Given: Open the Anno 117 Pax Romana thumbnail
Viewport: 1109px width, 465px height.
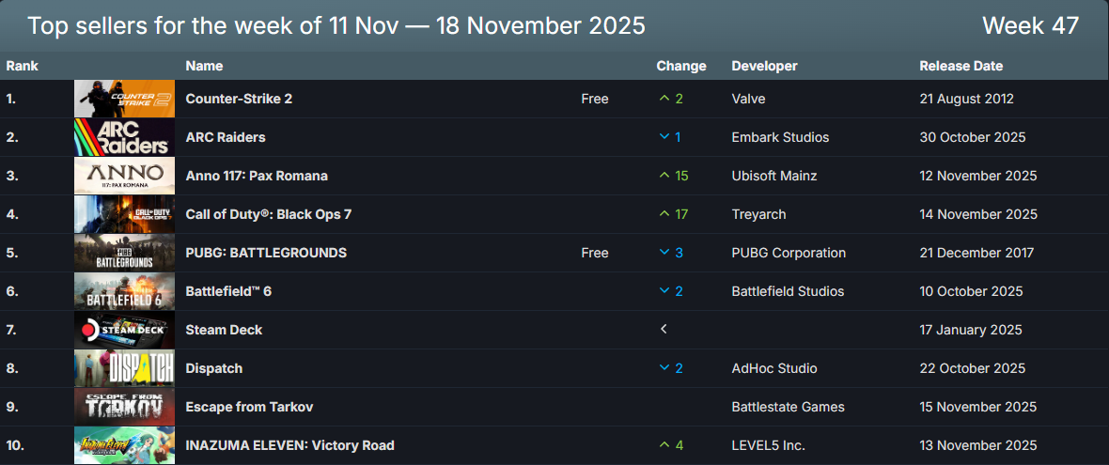Looking at the screenshot, I should click(x=124, y=176).
